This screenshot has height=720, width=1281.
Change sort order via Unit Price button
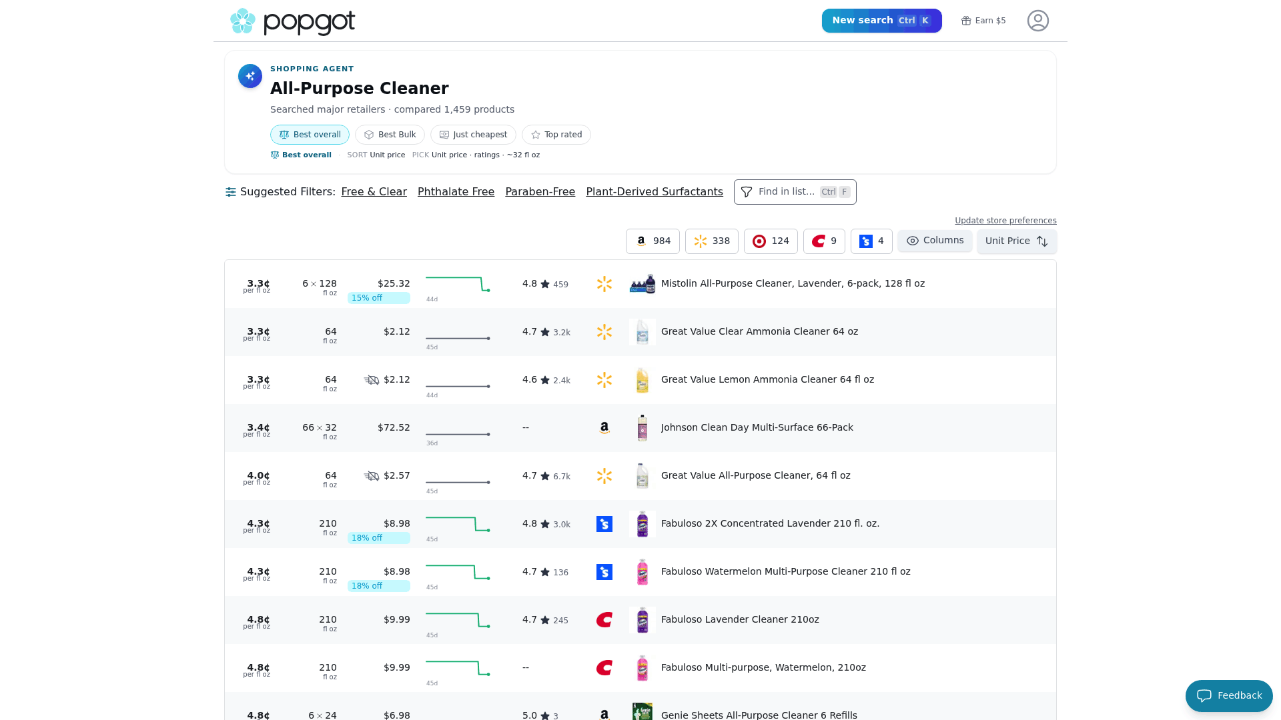tap(1017, 241)
